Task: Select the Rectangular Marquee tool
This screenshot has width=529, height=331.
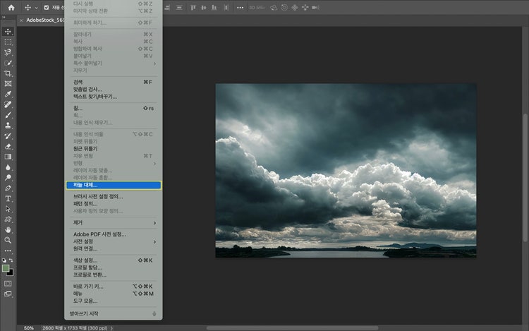Action: click(8, 42)
